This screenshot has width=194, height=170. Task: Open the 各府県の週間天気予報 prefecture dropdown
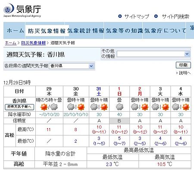click(72, 66)
